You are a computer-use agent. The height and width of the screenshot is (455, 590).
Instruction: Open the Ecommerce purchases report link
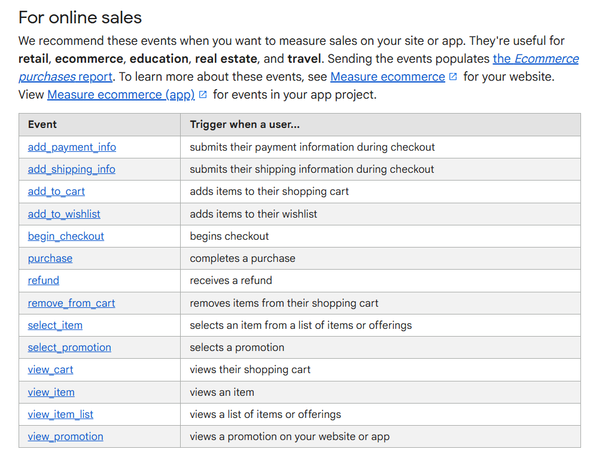[x=536, y=59]
